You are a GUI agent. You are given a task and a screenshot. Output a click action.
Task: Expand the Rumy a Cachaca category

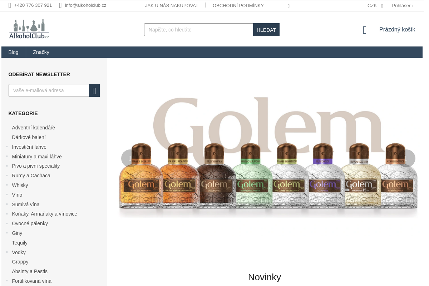(x=7, y=176)
